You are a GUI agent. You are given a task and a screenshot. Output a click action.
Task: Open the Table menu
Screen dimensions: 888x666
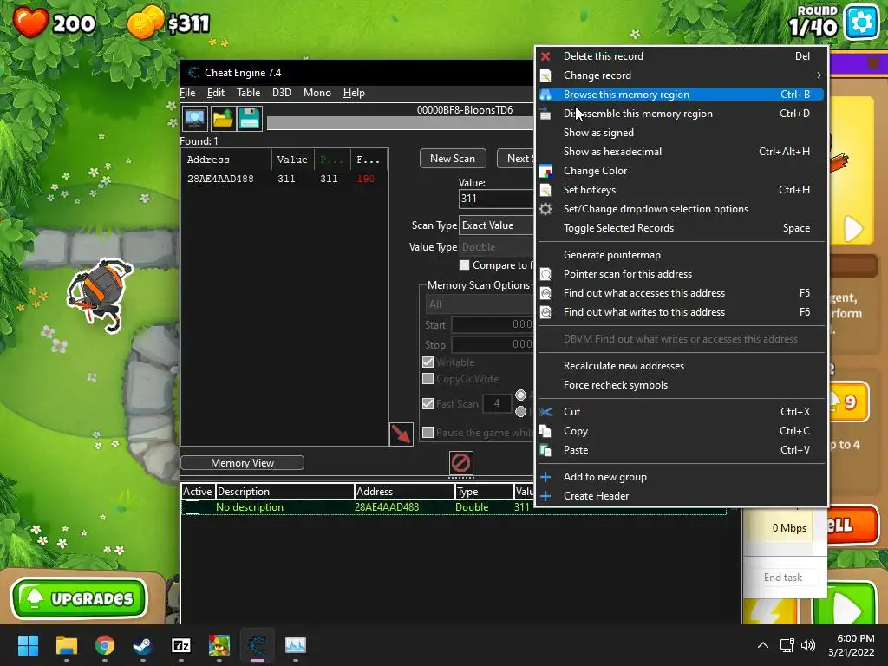pyautogui.click(x=249, y=93)
